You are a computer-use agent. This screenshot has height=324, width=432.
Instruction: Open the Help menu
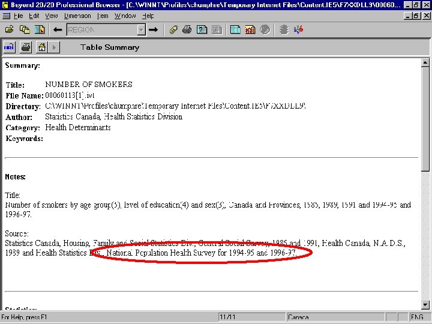pos(148,16)
